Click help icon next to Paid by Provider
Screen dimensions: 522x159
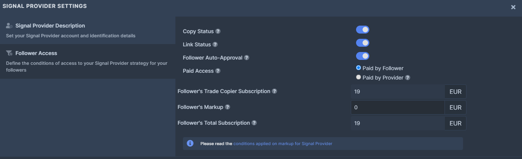tap(407, 78)
